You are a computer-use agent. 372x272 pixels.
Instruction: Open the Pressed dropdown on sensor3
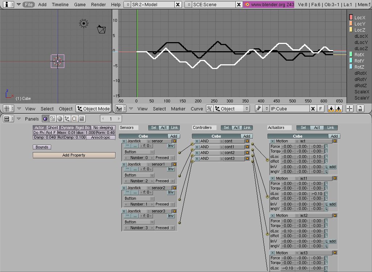(164, 228)
